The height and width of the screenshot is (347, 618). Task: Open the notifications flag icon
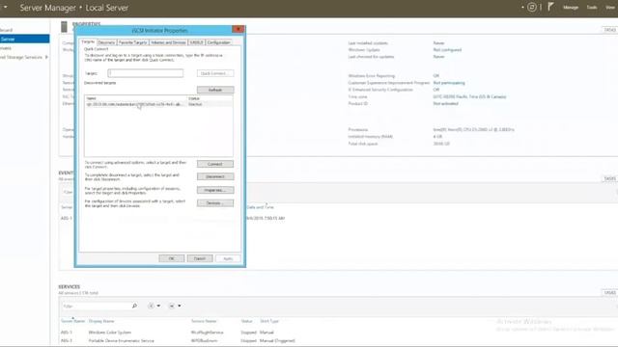[x=550, y=7]
